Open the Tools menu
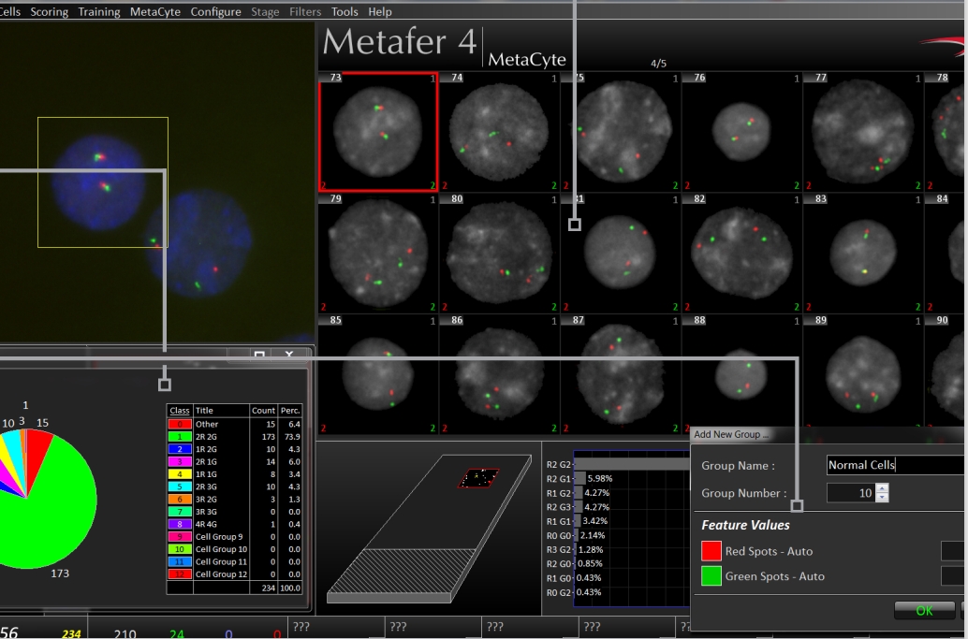Image resolution: width=968 pixels, height=639 pixels. 345,12
